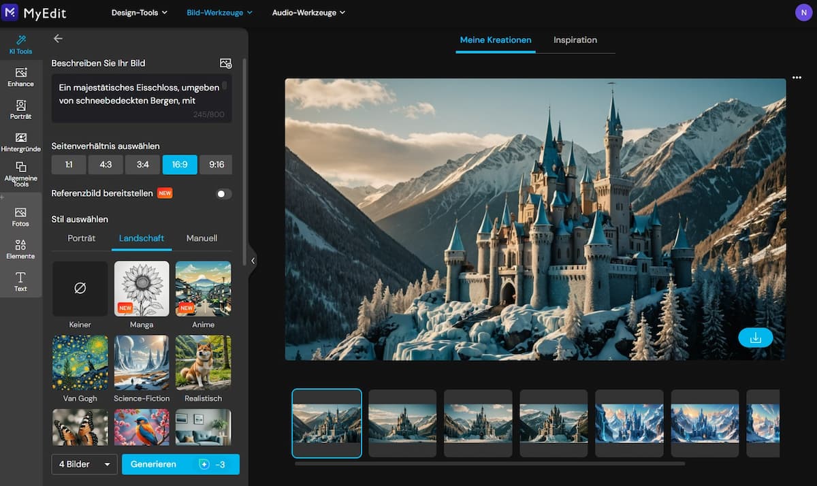Toggle the Referenzbild bereitstellen switch
This screenshot has width=817, height=486.
[223, 194]
